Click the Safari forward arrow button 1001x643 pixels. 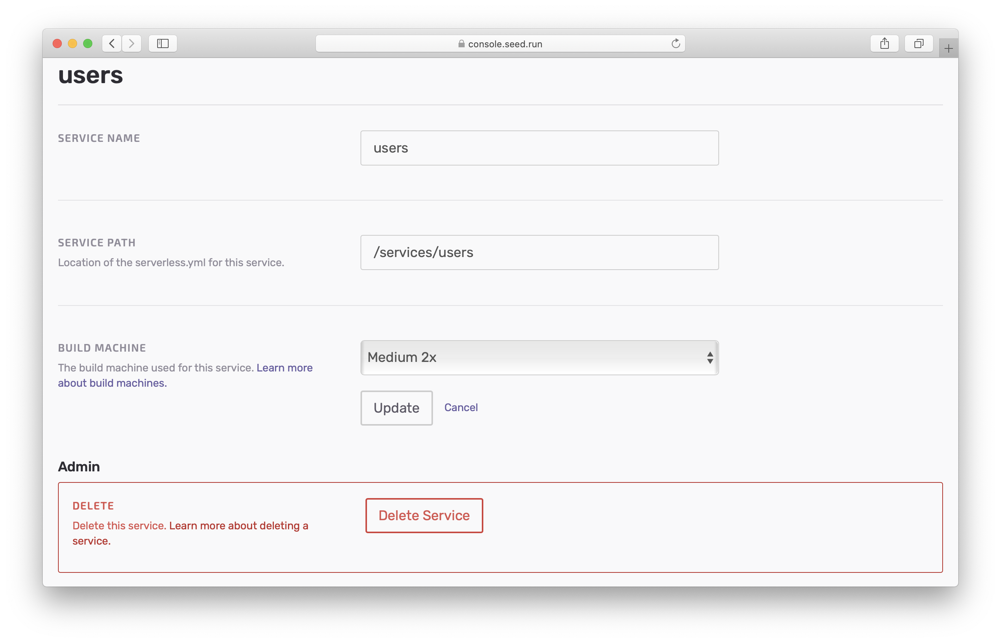(x=132, y=43)
